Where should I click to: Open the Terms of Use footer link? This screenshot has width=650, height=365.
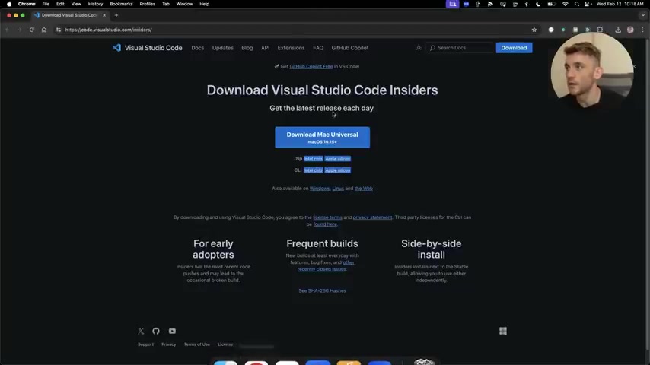pyautogui.click(x=197, y=344)
